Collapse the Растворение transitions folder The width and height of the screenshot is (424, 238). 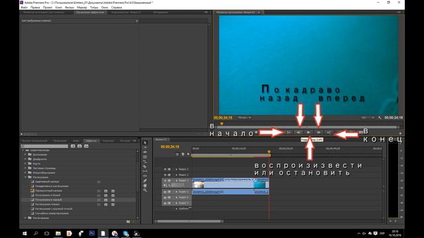(x=26, y=177)
